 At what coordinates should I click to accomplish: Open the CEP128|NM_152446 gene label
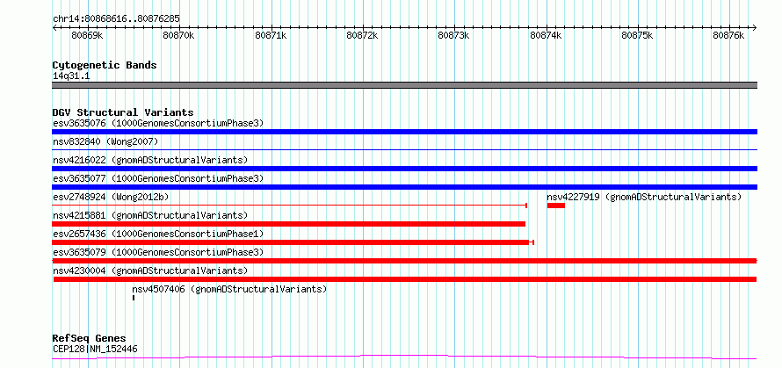pos(95,350)
